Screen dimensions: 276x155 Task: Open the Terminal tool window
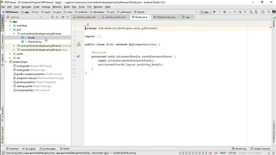pyautogui.click(x=12, y=149)
